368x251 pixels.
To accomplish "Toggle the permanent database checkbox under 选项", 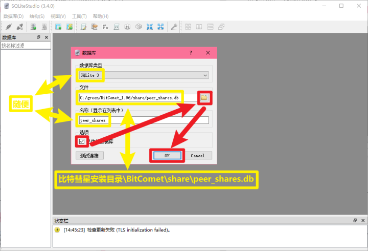I will coord(82,141).
